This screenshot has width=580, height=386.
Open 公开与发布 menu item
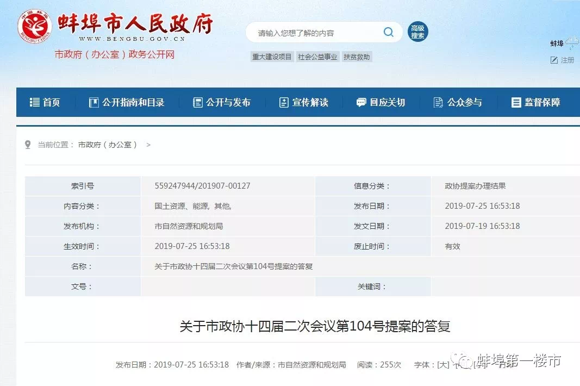coord(228,102)
